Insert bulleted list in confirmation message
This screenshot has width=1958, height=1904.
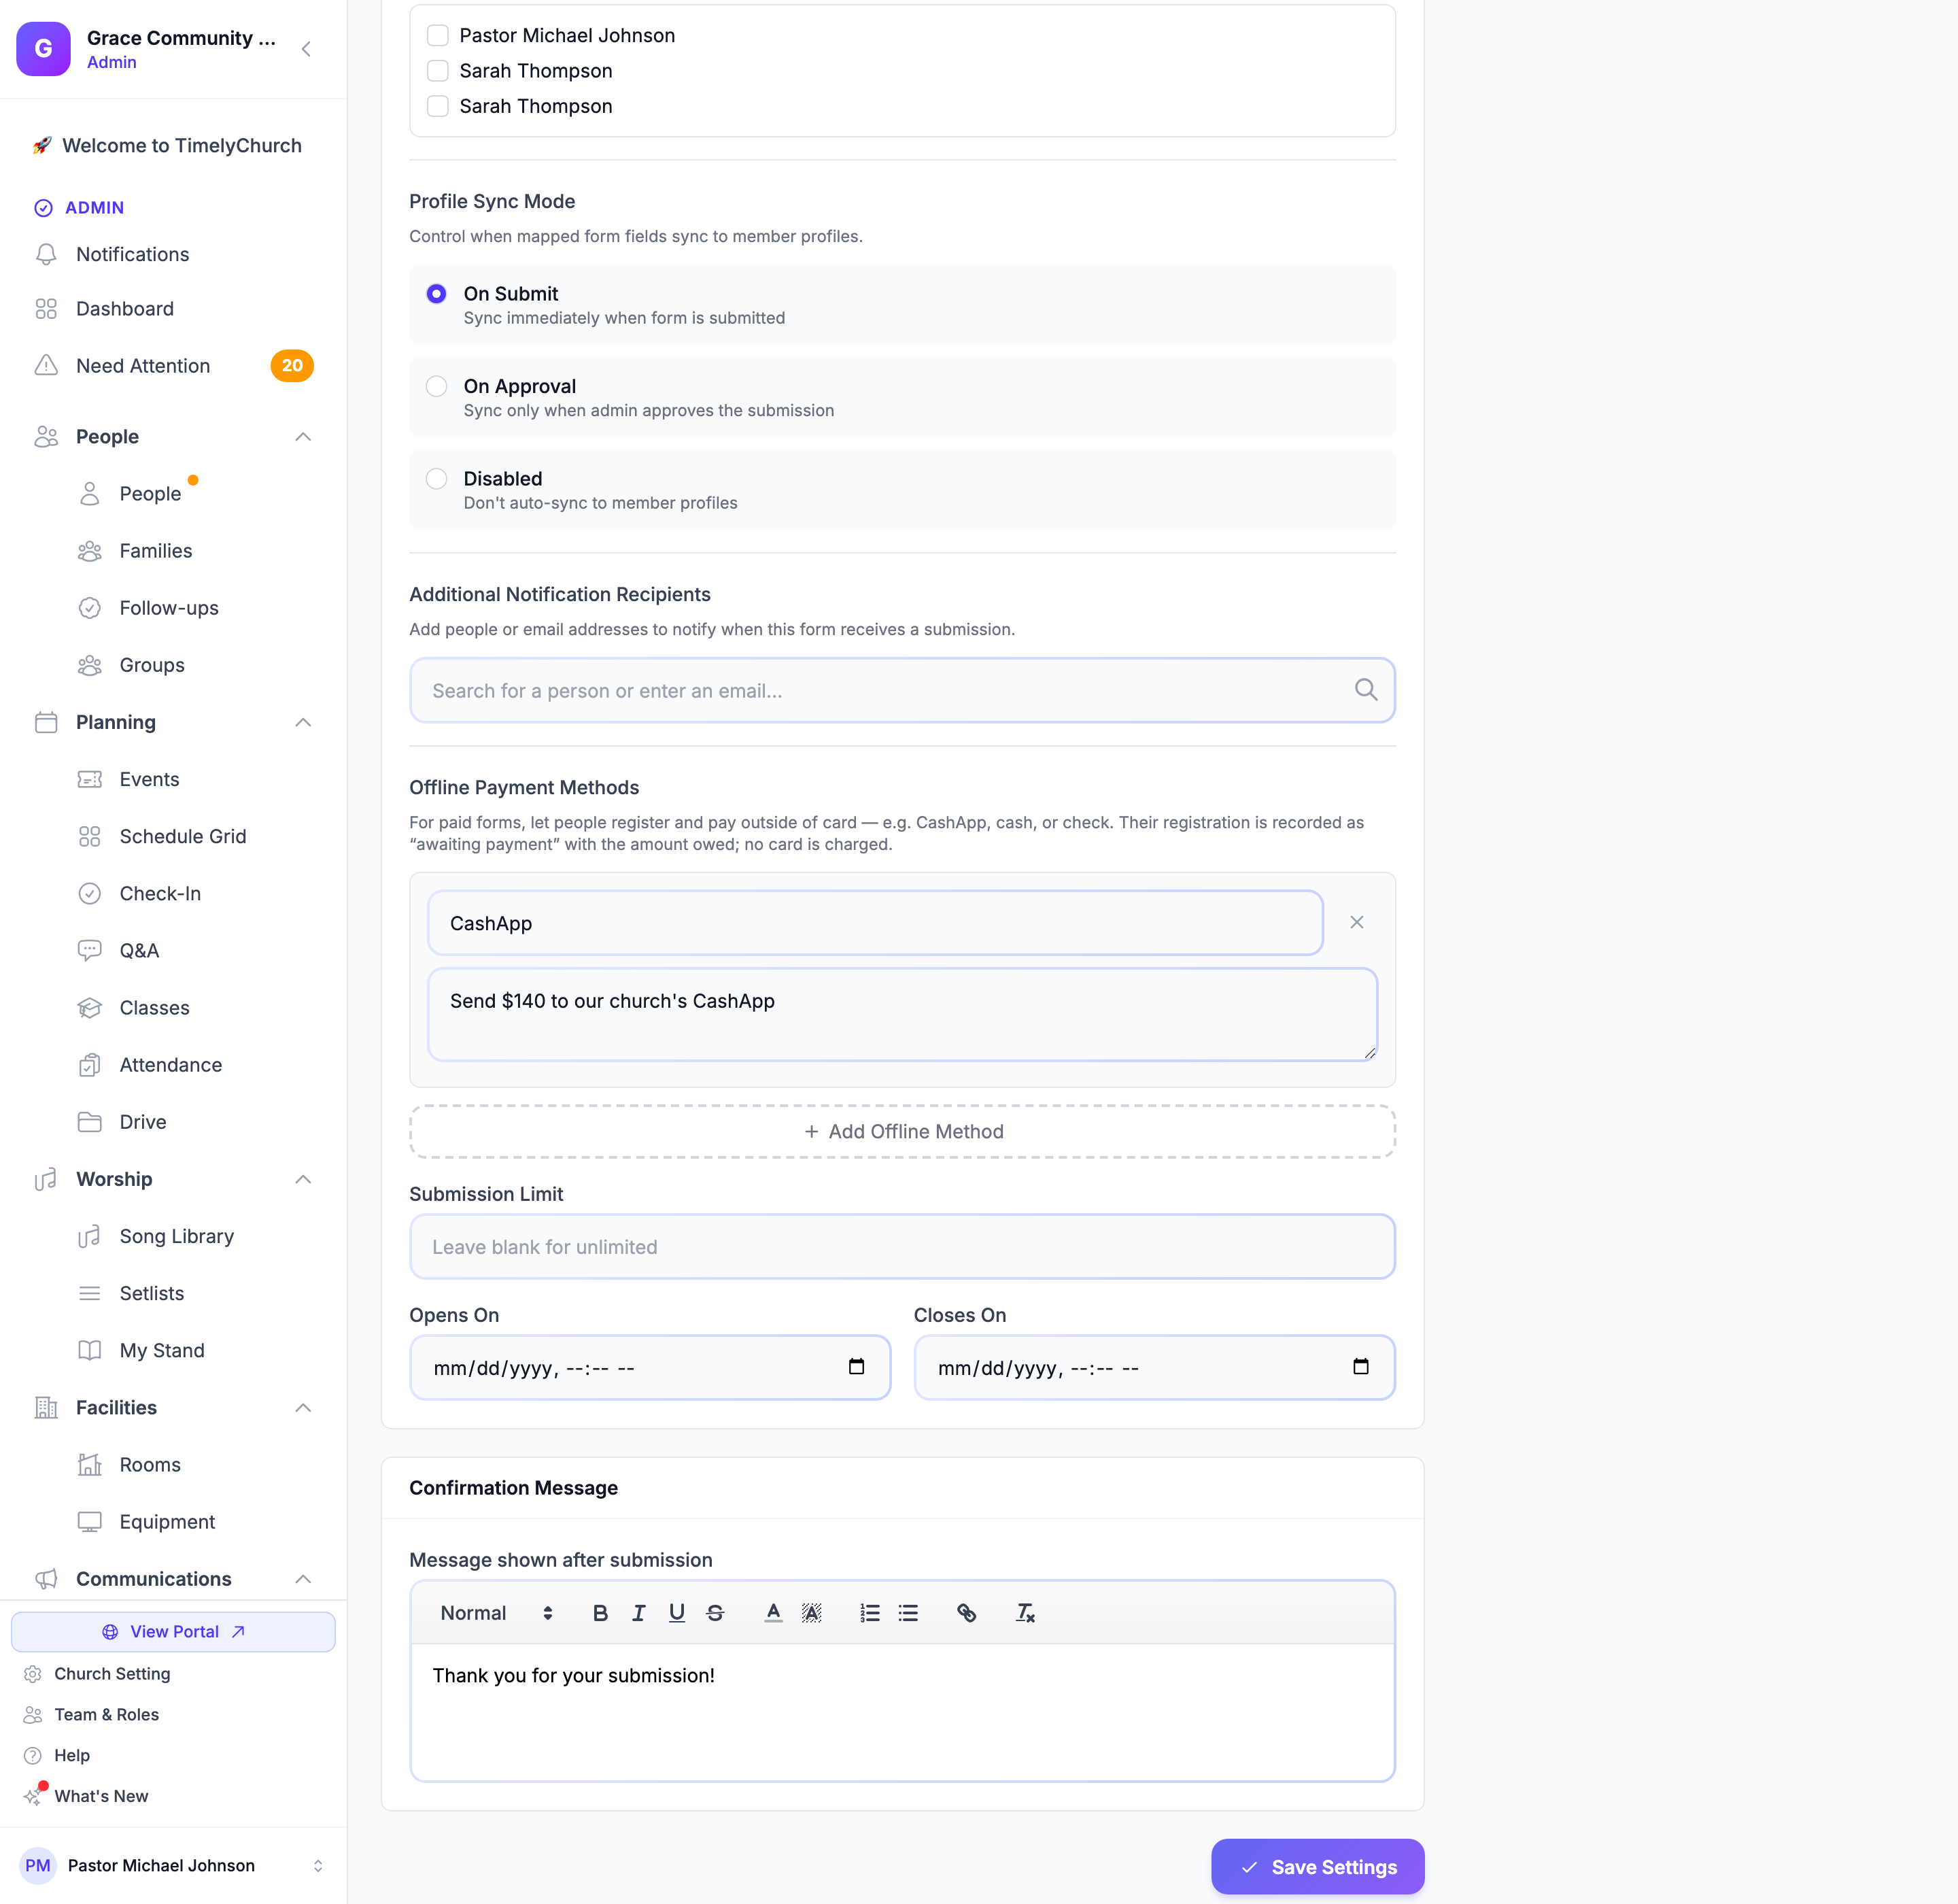click(908, 1613)
